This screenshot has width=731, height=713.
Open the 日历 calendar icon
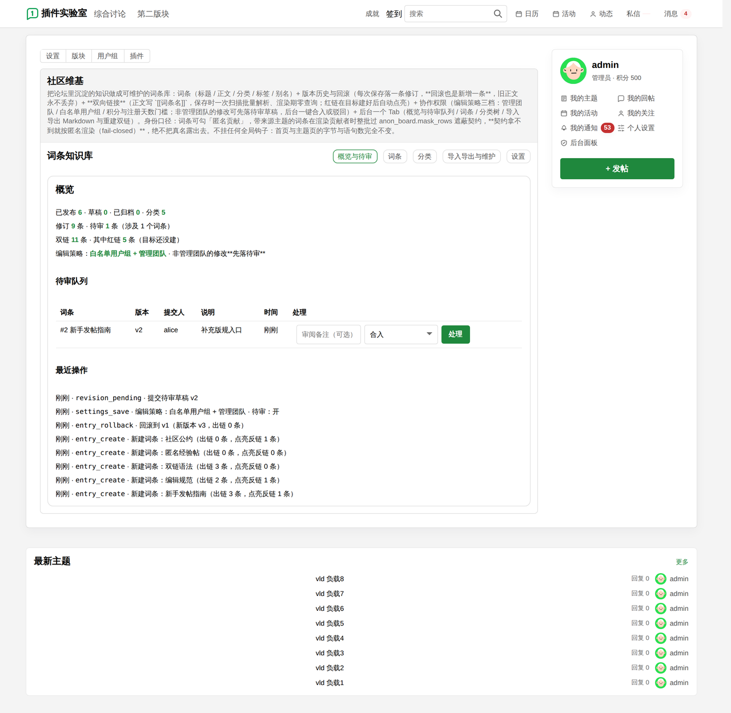pos(519,14)
